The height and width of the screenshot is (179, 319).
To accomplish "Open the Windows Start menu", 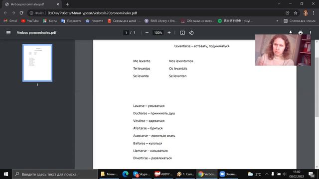I will point(6,174).
